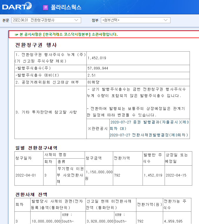Select the value 57,899,944
Viewport: 199px width, 224px height.
point(98,68)
